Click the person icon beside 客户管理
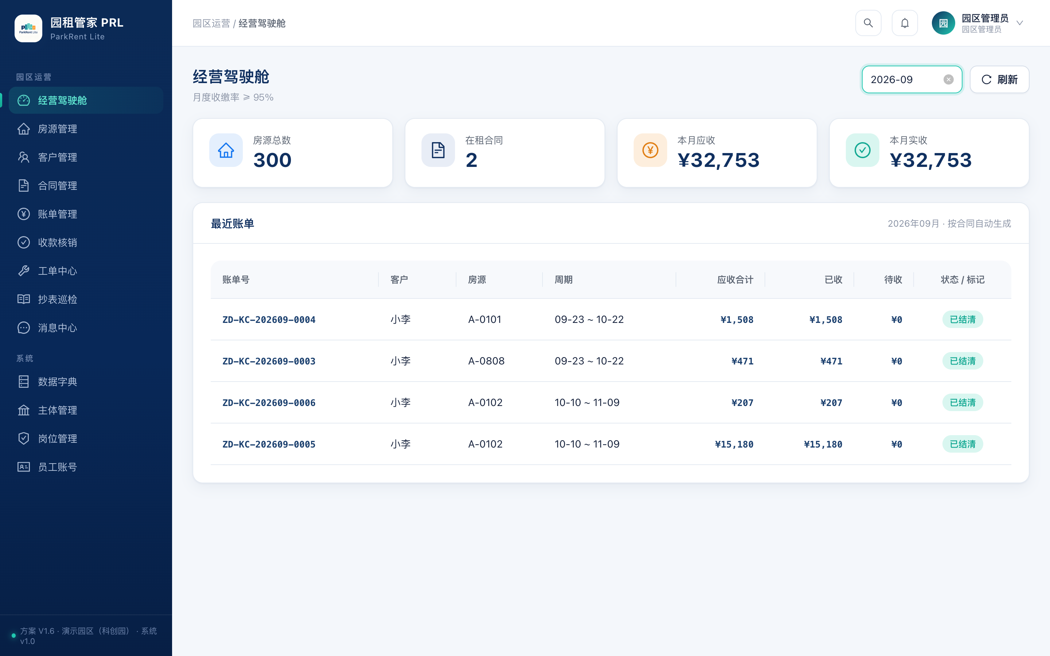Screen dimensions: 1050x656 (23, 157)
